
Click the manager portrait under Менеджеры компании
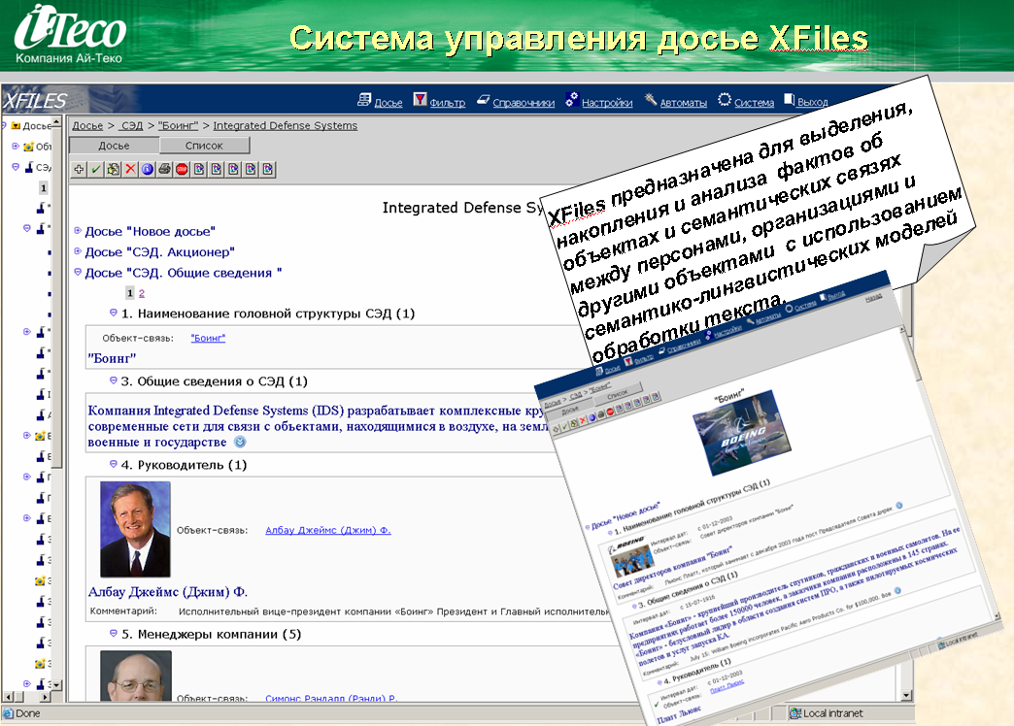(x=136, y=676)
